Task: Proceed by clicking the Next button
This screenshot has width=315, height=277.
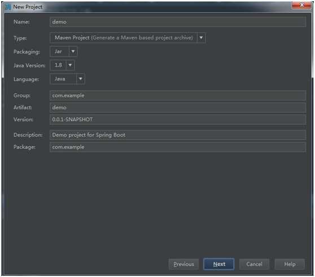Action: click(x=219, y=264)
